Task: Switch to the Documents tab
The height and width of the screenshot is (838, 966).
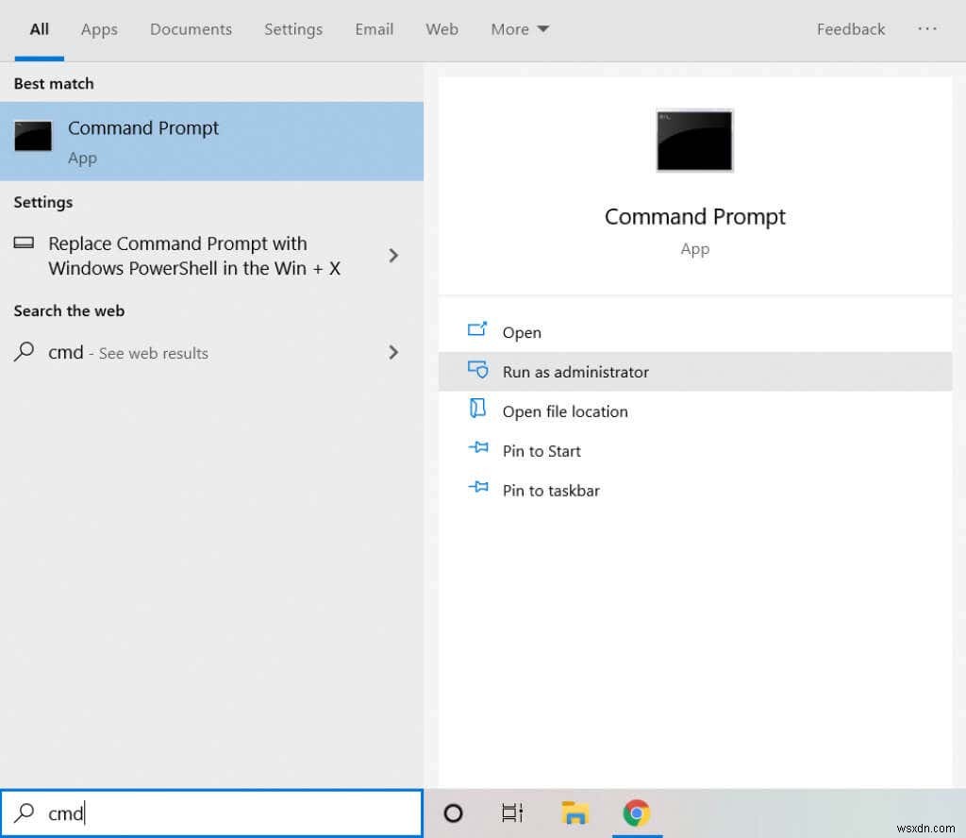Action: click(x=191, y=29)
